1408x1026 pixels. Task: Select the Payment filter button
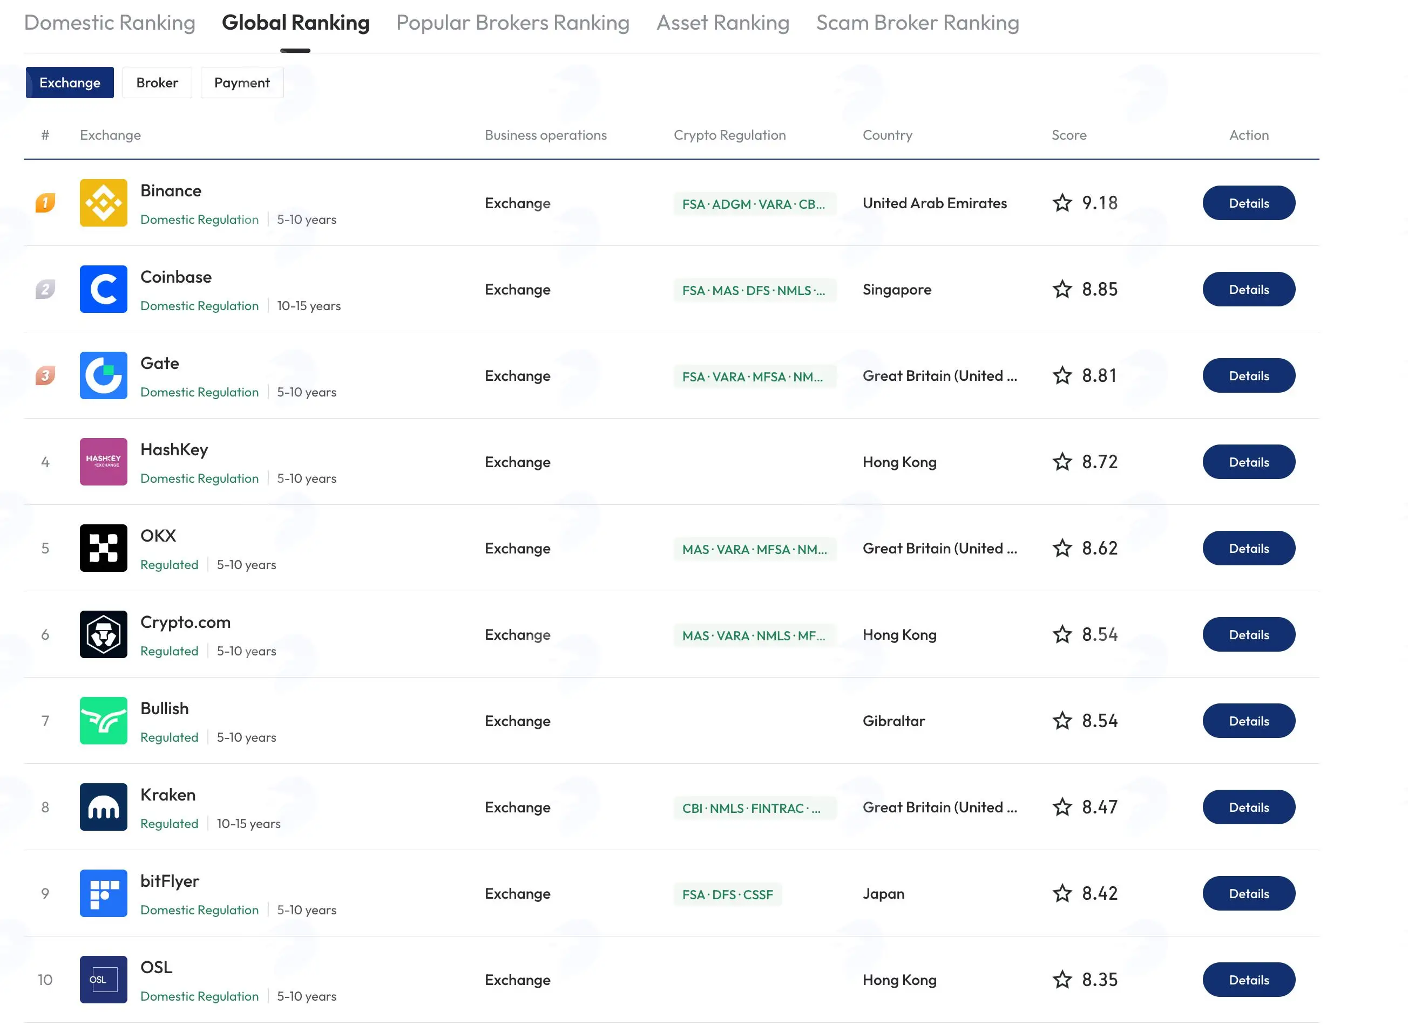point(242,83)
